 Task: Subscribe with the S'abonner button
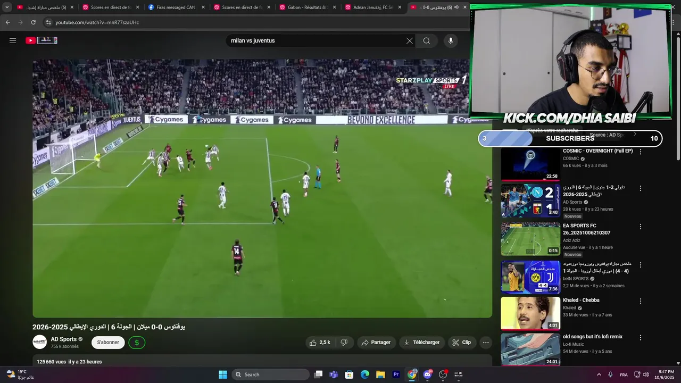pyautogui.click(x=108, y=343)
